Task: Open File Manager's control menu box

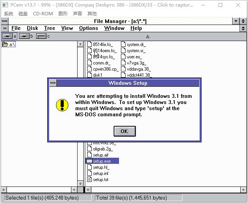Action: (x=5, y=21)
